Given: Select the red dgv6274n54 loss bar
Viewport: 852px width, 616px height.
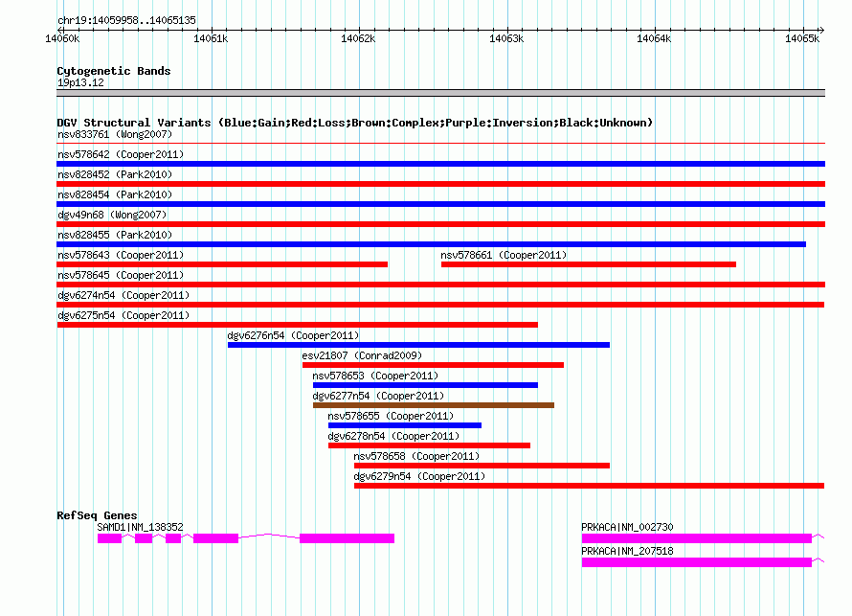Looking at the screenshot, I should (440, 305).
